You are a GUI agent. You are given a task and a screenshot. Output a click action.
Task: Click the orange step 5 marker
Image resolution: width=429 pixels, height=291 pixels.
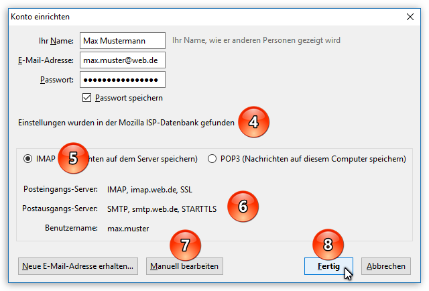(74, 158)
